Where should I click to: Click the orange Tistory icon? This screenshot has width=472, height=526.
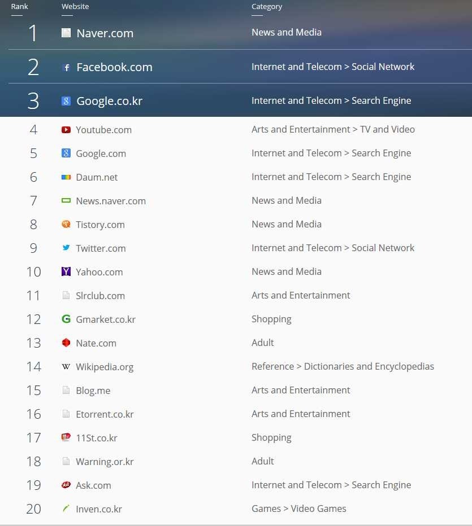[x=66, y=224]
